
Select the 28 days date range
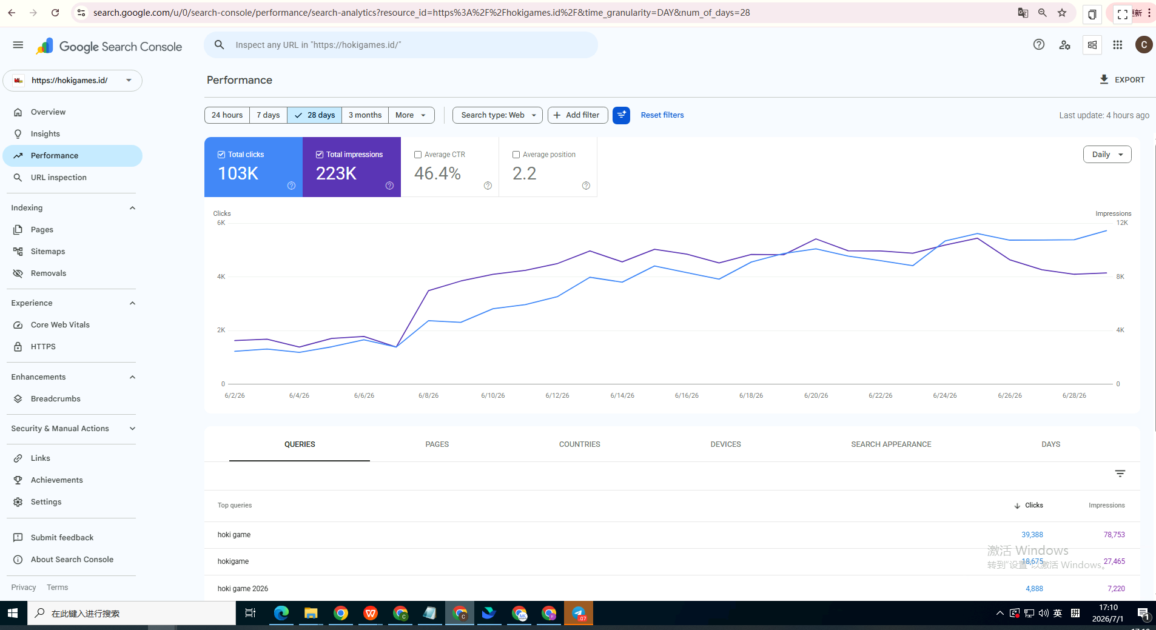(x=315, y=115)
